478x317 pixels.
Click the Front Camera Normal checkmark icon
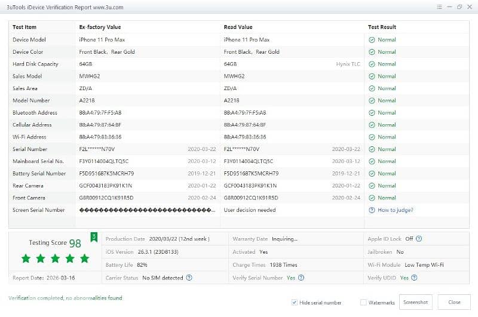(372, 198)
